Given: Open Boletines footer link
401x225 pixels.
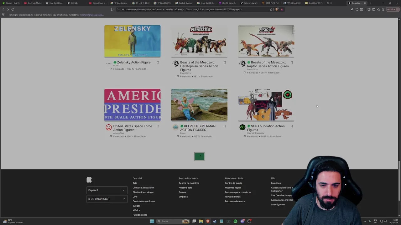Looking at the screenshot, I should pyautogui.click(x=276, y=183).
